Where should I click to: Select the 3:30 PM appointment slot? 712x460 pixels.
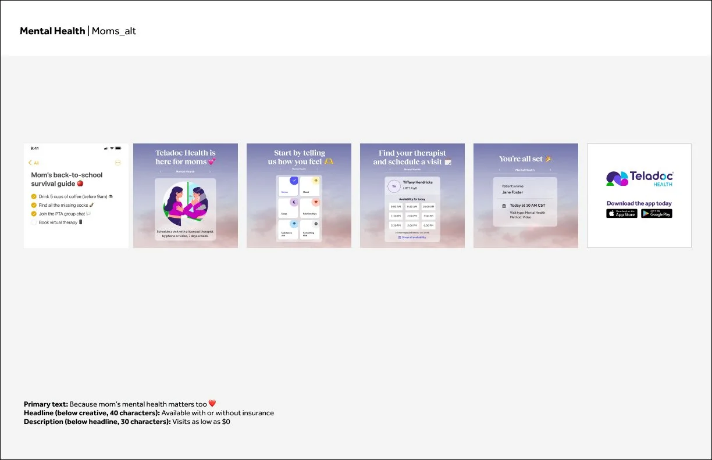pyautogui.click(x=396, y=225)
